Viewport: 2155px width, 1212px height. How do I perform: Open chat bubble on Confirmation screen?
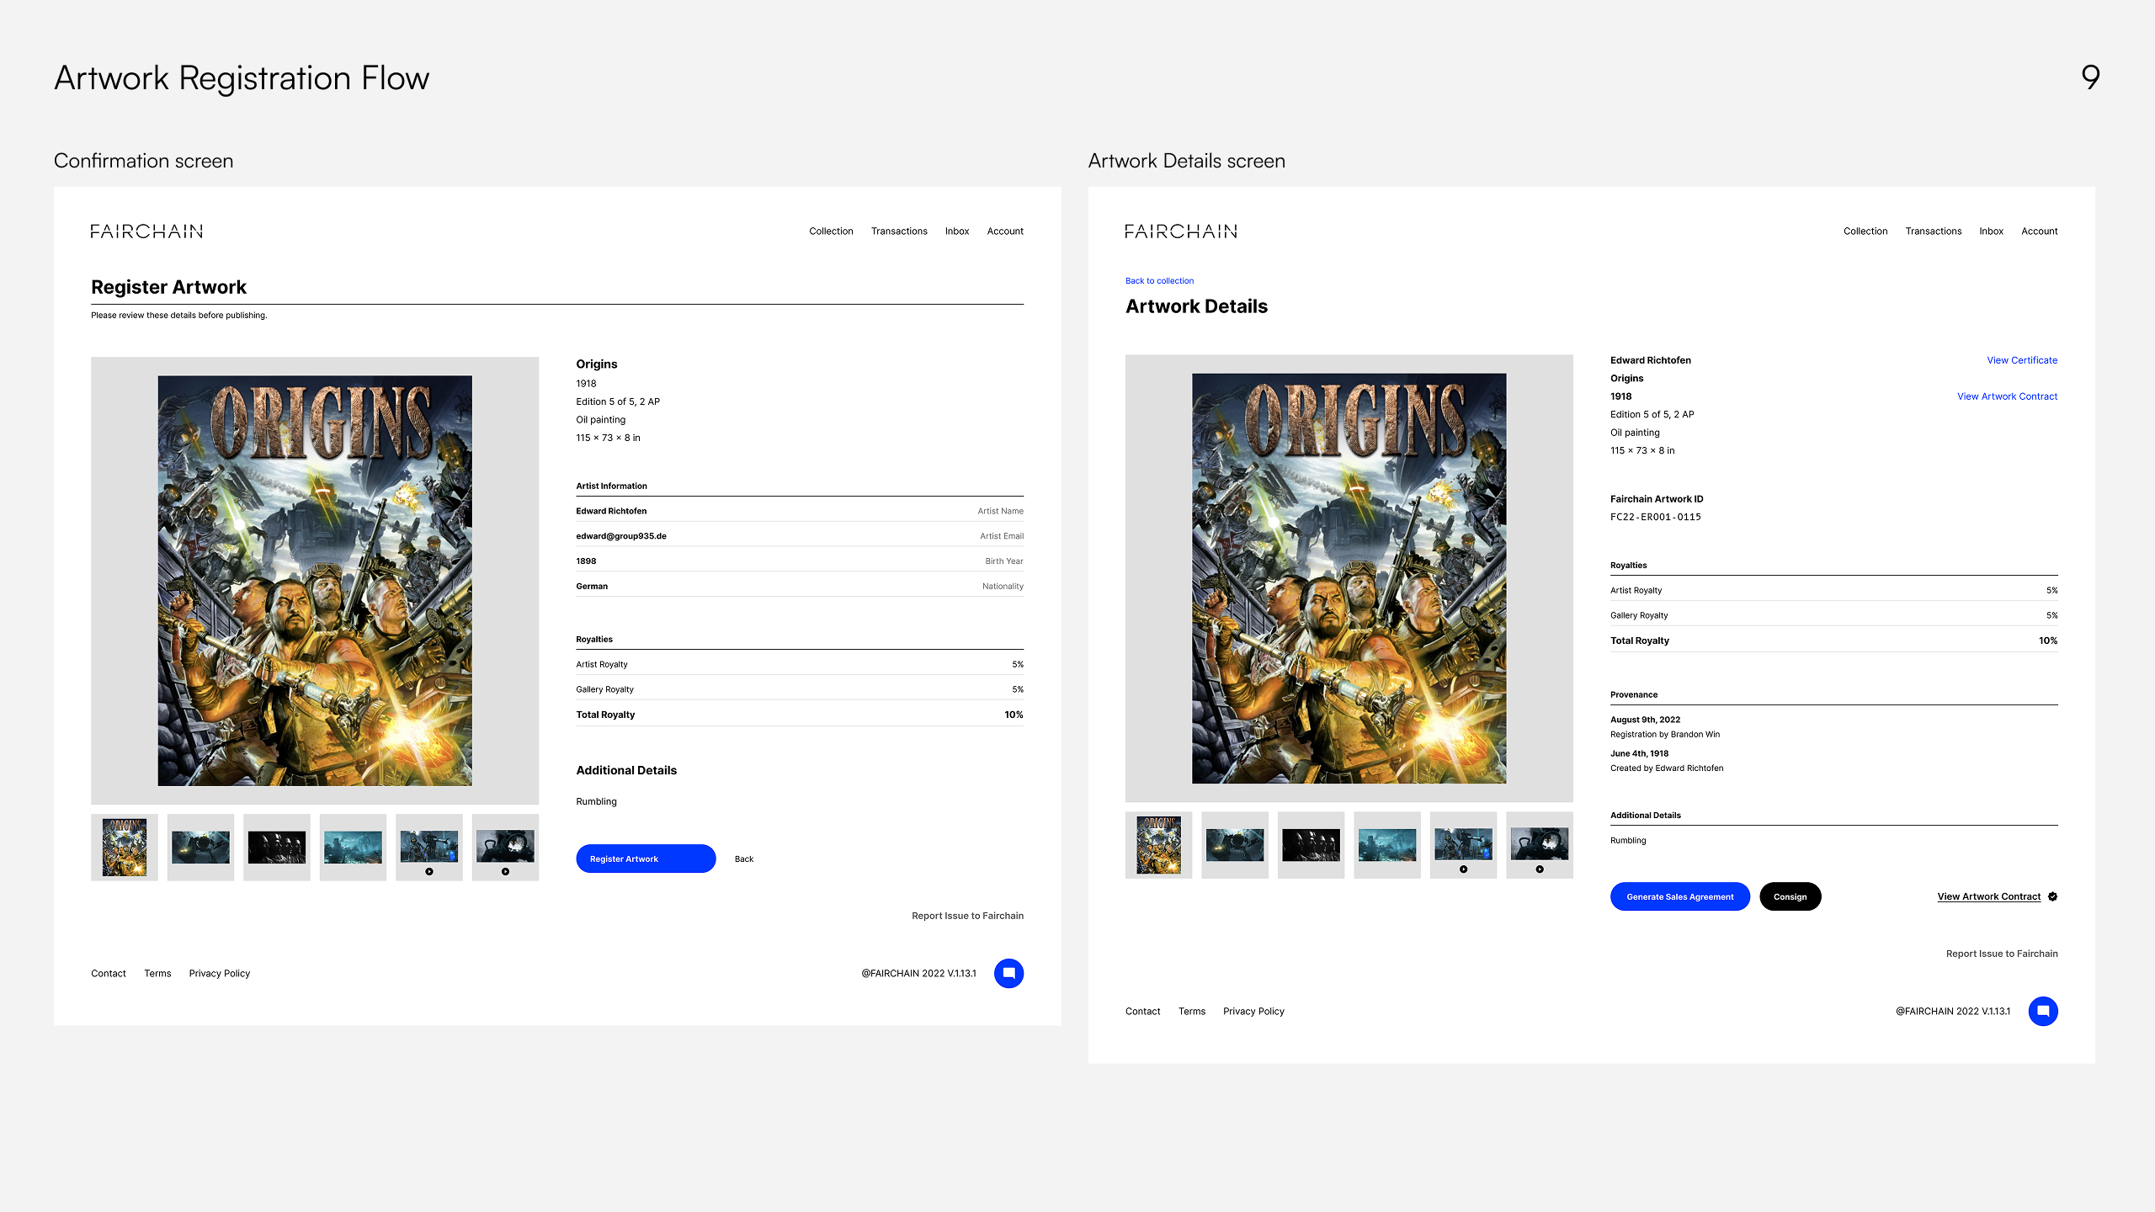click(1008, 973)
